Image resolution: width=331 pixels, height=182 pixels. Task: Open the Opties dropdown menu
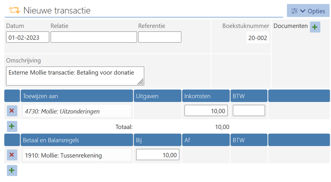(307, 11)
